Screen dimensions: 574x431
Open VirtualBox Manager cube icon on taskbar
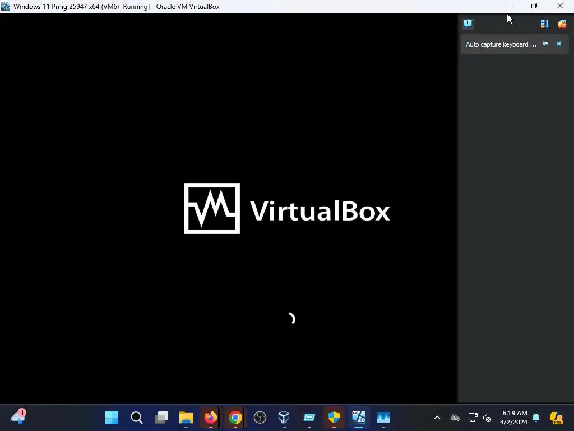(284, 418)
